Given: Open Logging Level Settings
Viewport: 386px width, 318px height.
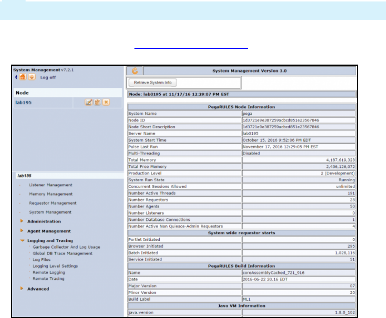Looking at the screenshot, I should 55,266.
